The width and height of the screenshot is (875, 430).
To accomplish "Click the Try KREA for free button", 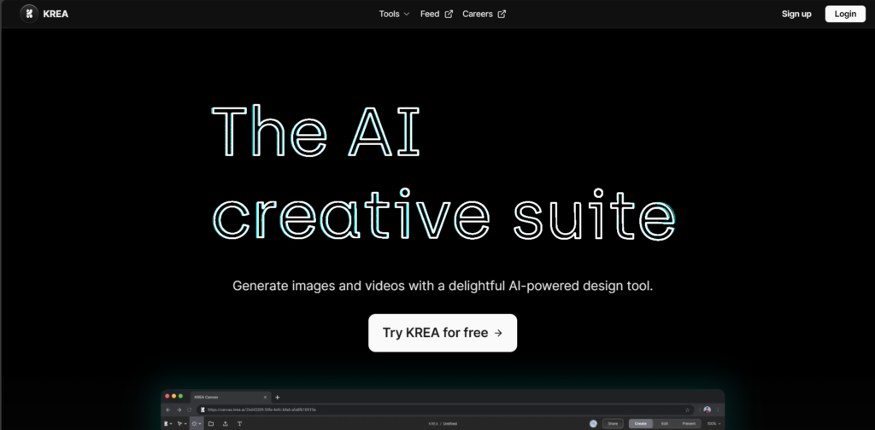I will point(443,333).
